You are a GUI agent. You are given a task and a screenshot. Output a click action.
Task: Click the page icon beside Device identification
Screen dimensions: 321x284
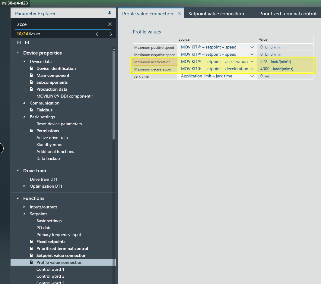click(31, 68)
